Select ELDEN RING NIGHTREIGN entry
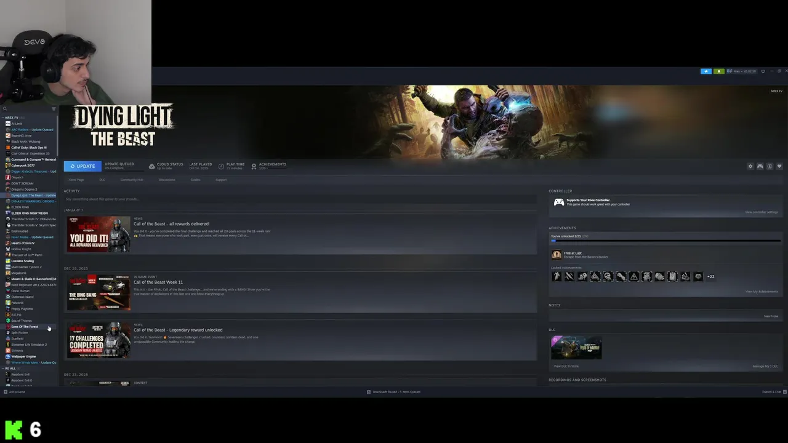Image resolution: width=788 pixels, height=443 pixels. click(29, 214)
